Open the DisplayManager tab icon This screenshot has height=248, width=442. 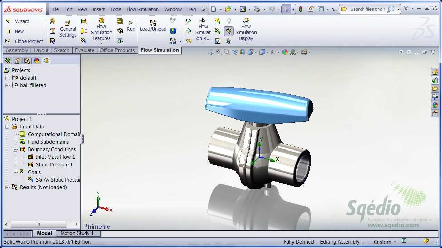pos(37,61)
